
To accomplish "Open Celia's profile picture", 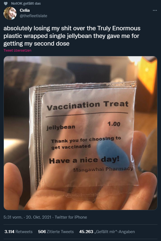I will point(10,13).
